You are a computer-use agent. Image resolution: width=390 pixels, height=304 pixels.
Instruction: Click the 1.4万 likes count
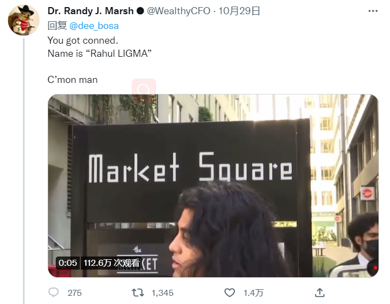253,293
